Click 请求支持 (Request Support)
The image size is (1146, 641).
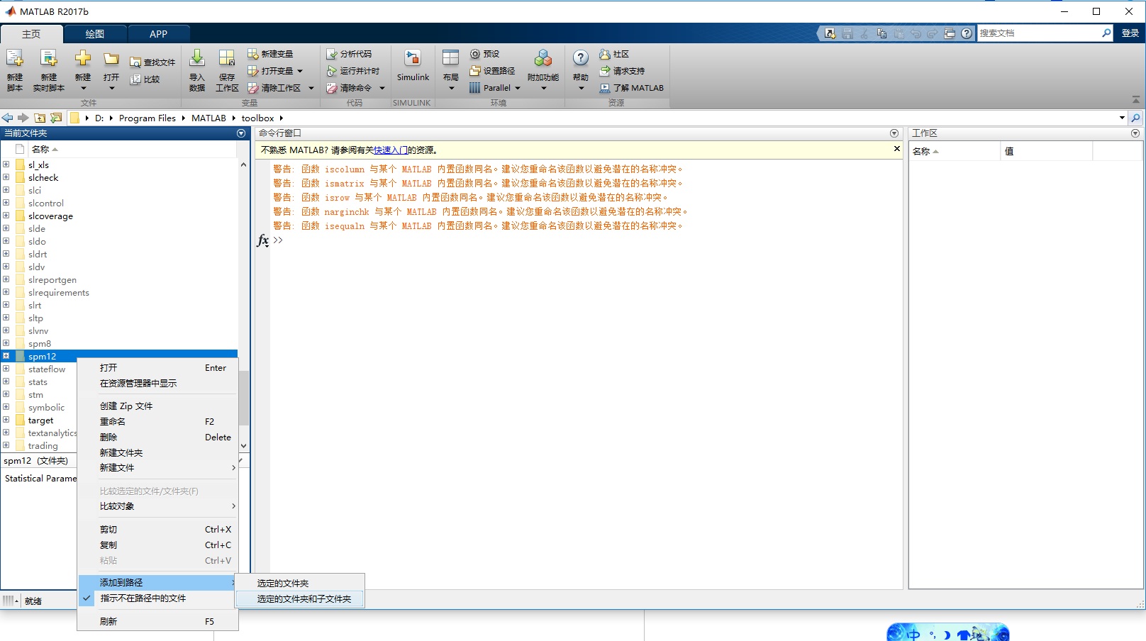point(622,71)
